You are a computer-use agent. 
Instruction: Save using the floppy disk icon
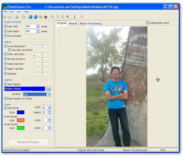10,17
